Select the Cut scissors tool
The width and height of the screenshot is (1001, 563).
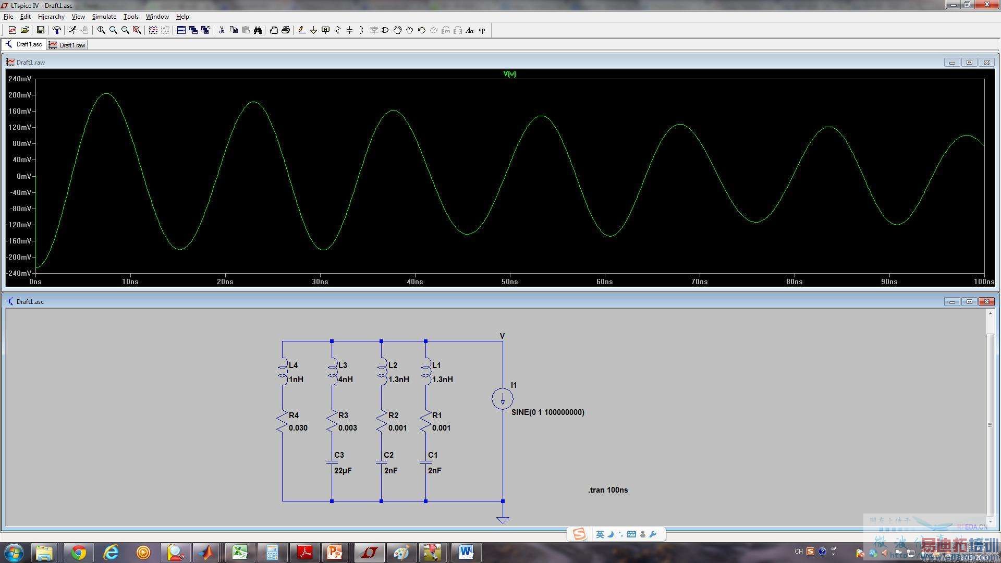222,30
